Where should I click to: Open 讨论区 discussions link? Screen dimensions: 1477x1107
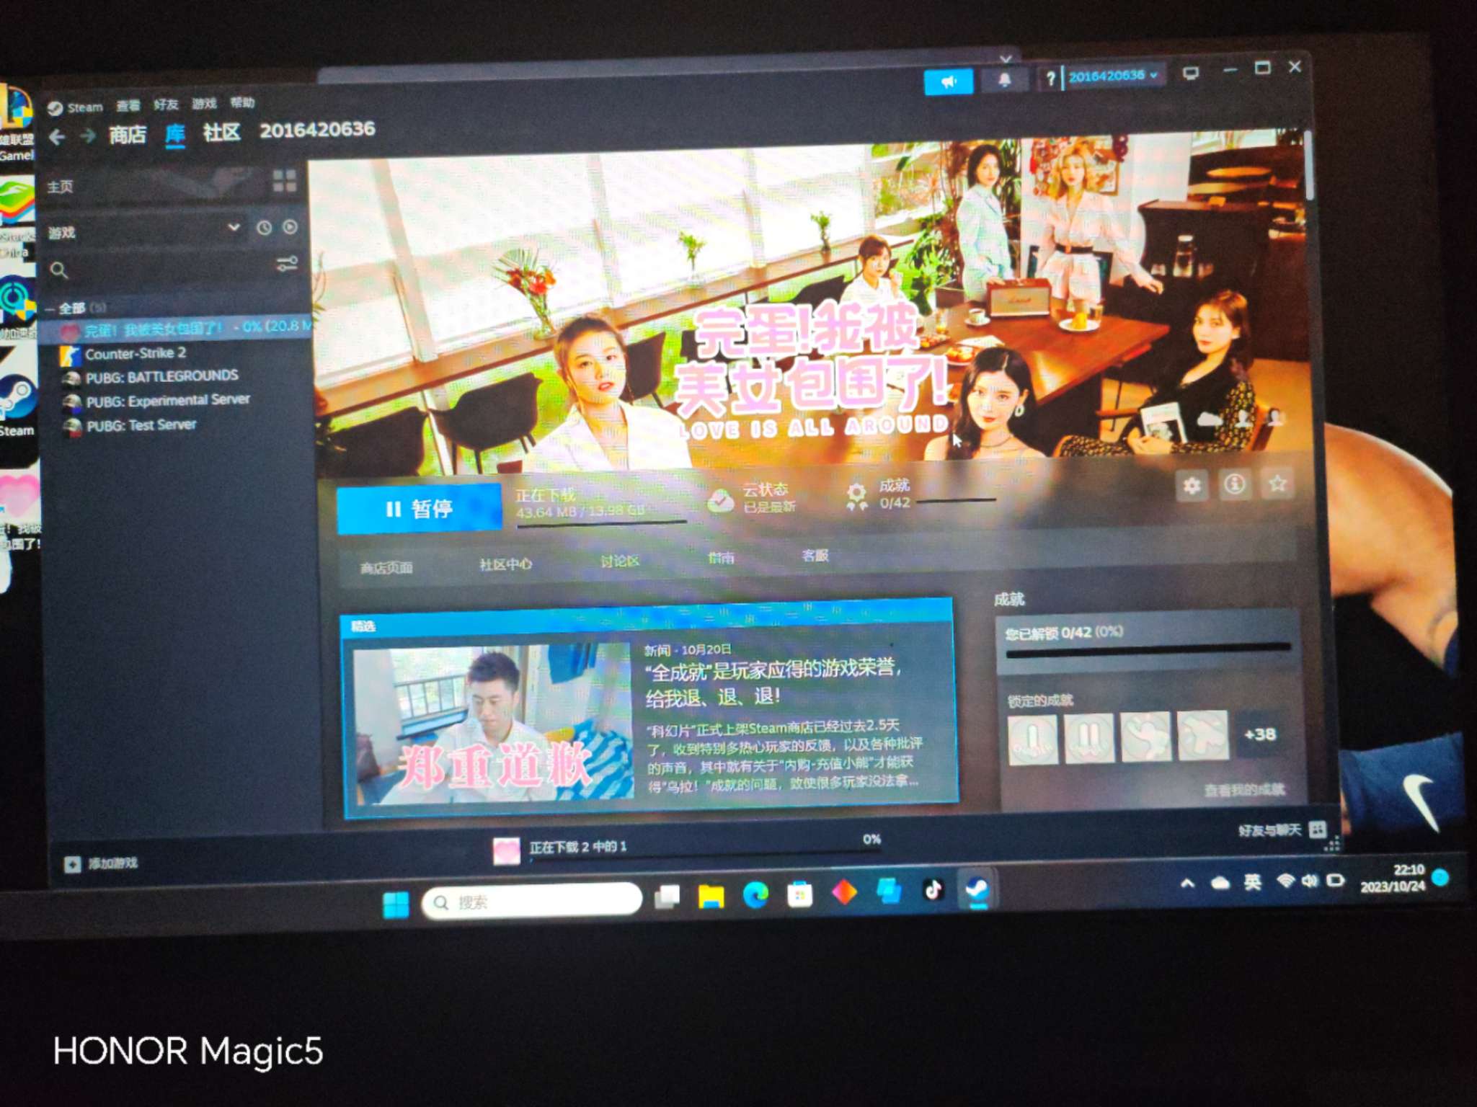point(619,561)
